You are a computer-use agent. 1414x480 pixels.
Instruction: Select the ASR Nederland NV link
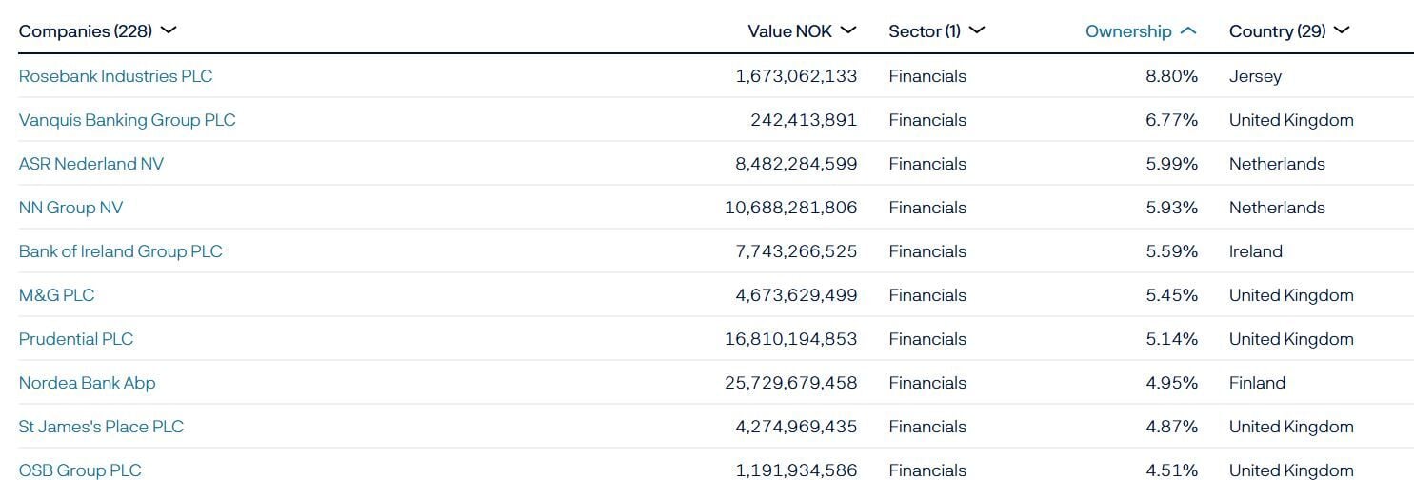coord(91,164)
